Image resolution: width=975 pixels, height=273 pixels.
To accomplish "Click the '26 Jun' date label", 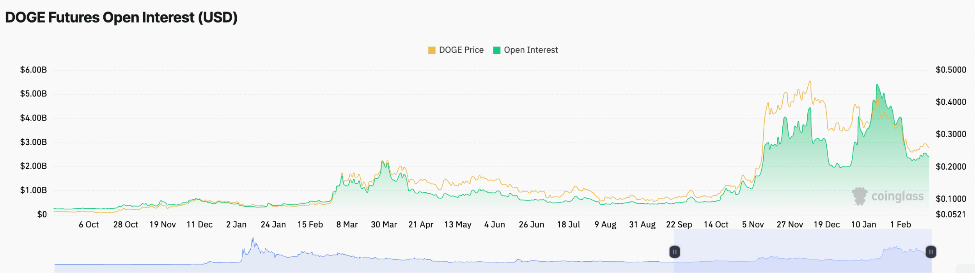I will point(532,225).
